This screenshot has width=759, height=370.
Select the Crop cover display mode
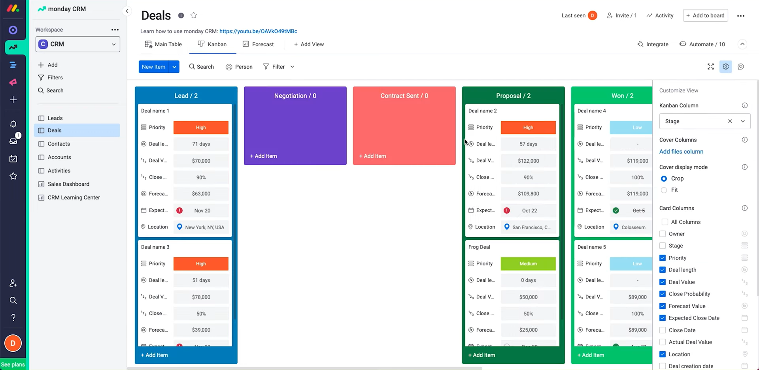coord(664,178)
